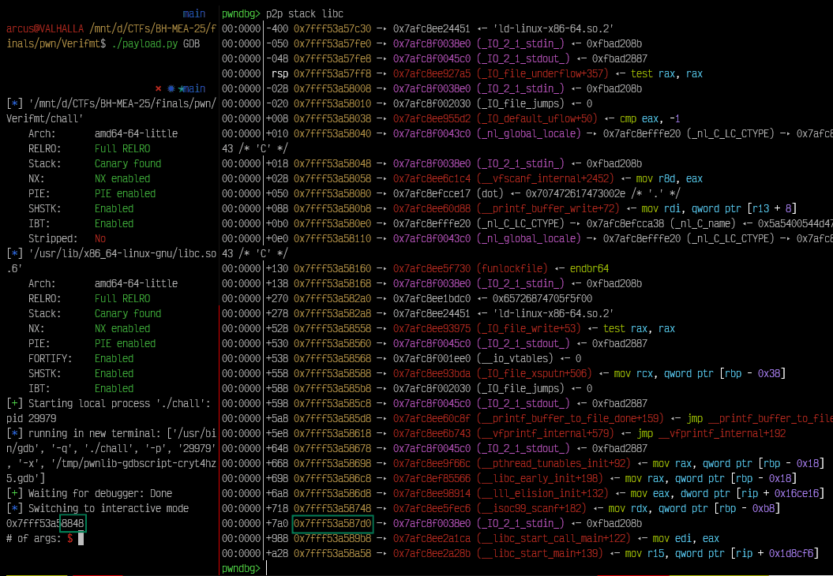This screenshot has height=576, width=833.
Task: Select the highlighted address 0x7fff53a587d0
Action: point(332,522)
